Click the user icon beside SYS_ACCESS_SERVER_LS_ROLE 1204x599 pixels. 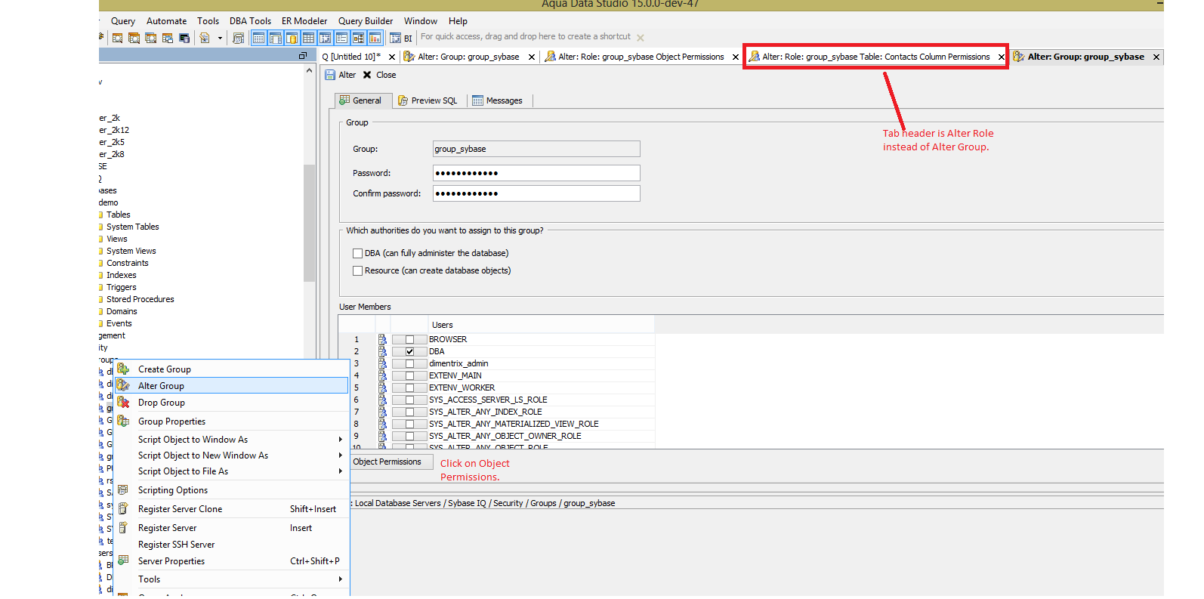click(x=382, y=400)
